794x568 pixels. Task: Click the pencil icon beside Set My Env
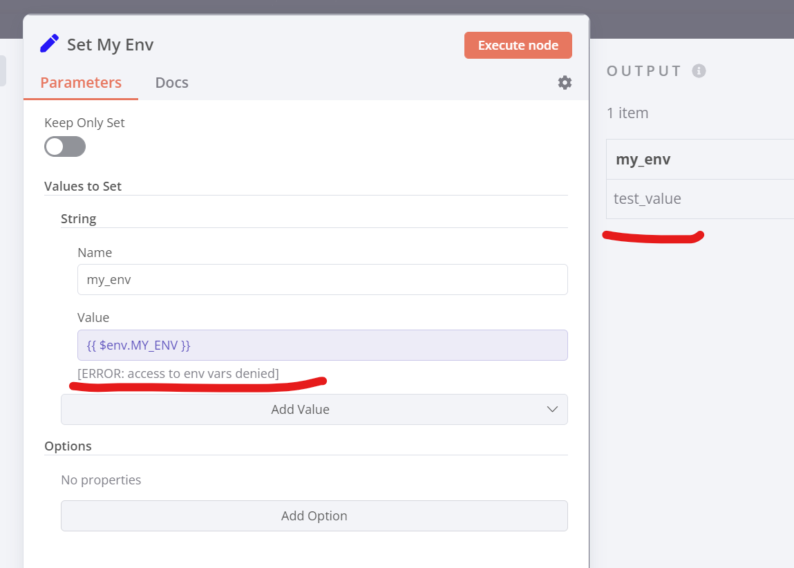(x=50, y=44)
